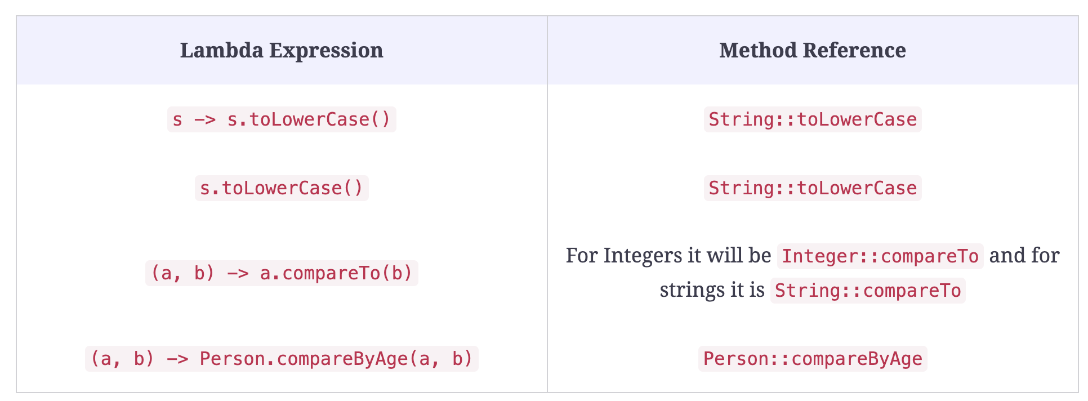Click the text "strings it is"

click(712, 290)
